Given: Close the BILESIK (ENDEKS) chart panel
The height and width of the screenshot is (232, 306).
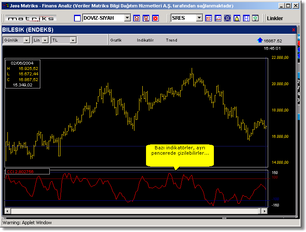Looking at the screenshot, I should (293, 30).
